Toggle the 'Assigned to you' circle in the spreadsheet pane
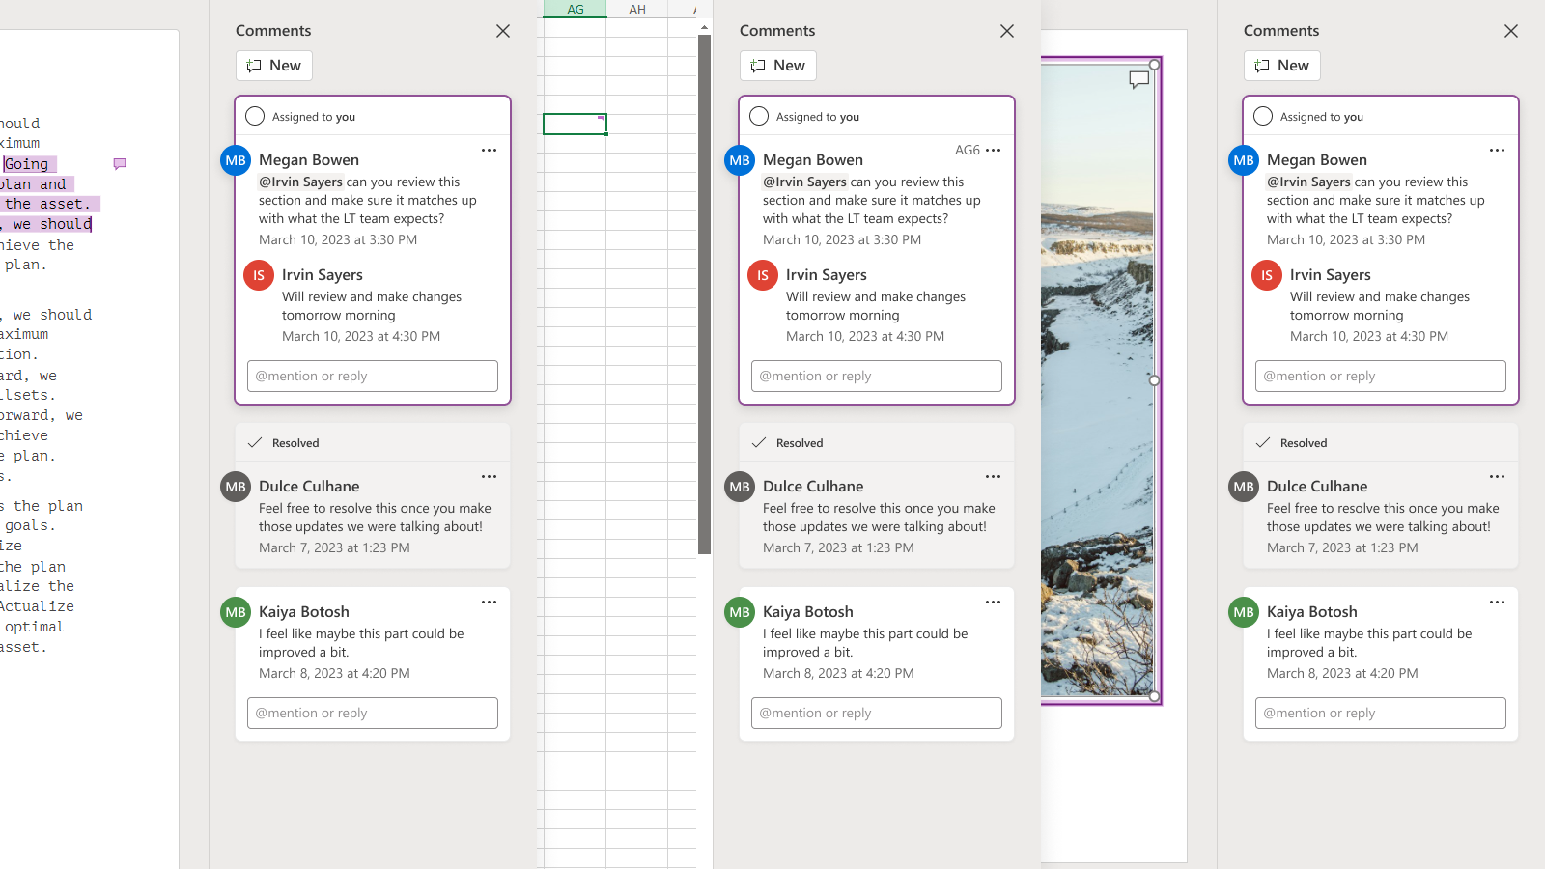Viewport: 1545px width, 869px height. (x=759, y=117)
